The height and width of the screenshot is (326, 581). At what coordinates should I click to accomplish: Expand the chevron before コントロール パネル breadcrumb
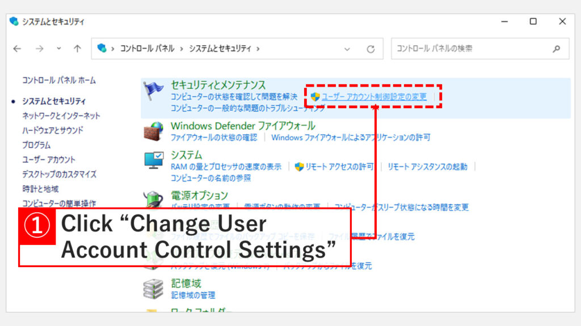coord(112,49)
